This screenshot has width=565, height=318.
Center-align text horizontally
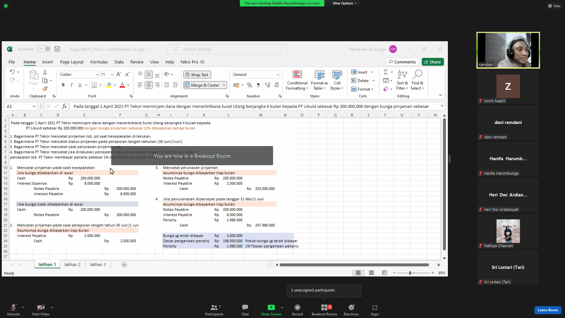click(149, 85)
